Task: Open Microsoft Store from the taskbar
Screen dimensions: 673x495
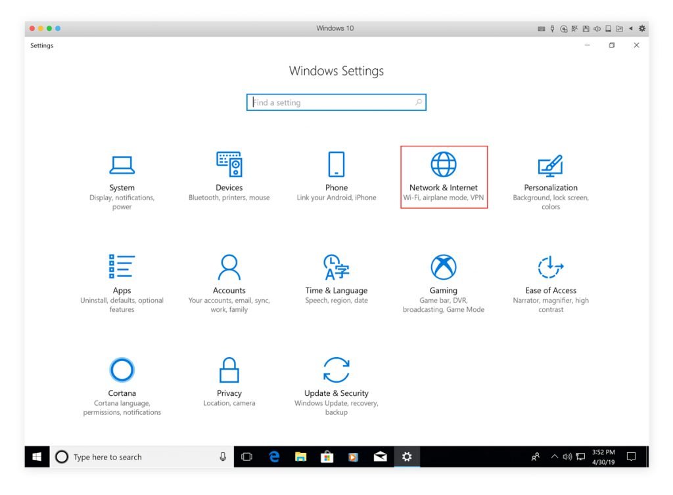Action: coord(327,457)
